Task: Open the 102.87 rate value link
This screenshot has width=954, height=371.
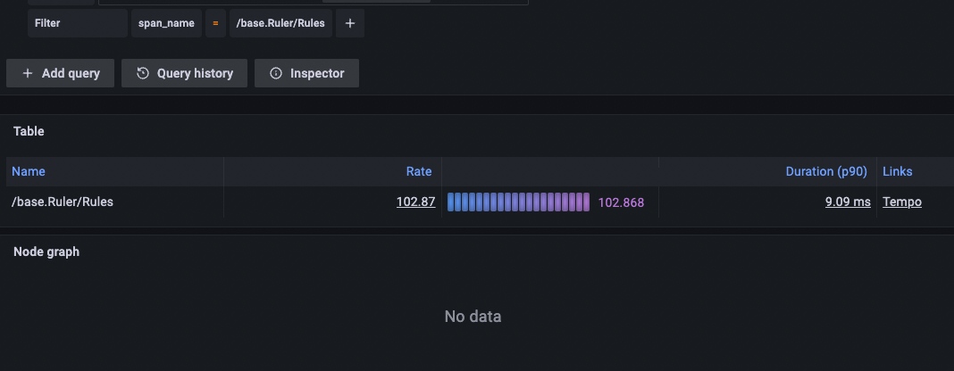Action: [415, 202]
